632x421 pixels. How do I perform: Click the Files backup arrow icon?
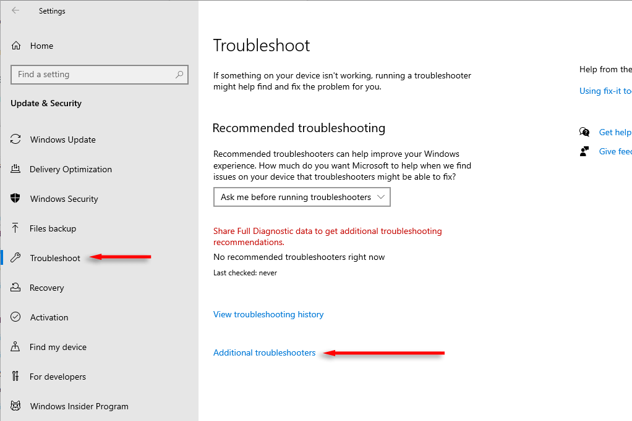[x=16, y=228]
